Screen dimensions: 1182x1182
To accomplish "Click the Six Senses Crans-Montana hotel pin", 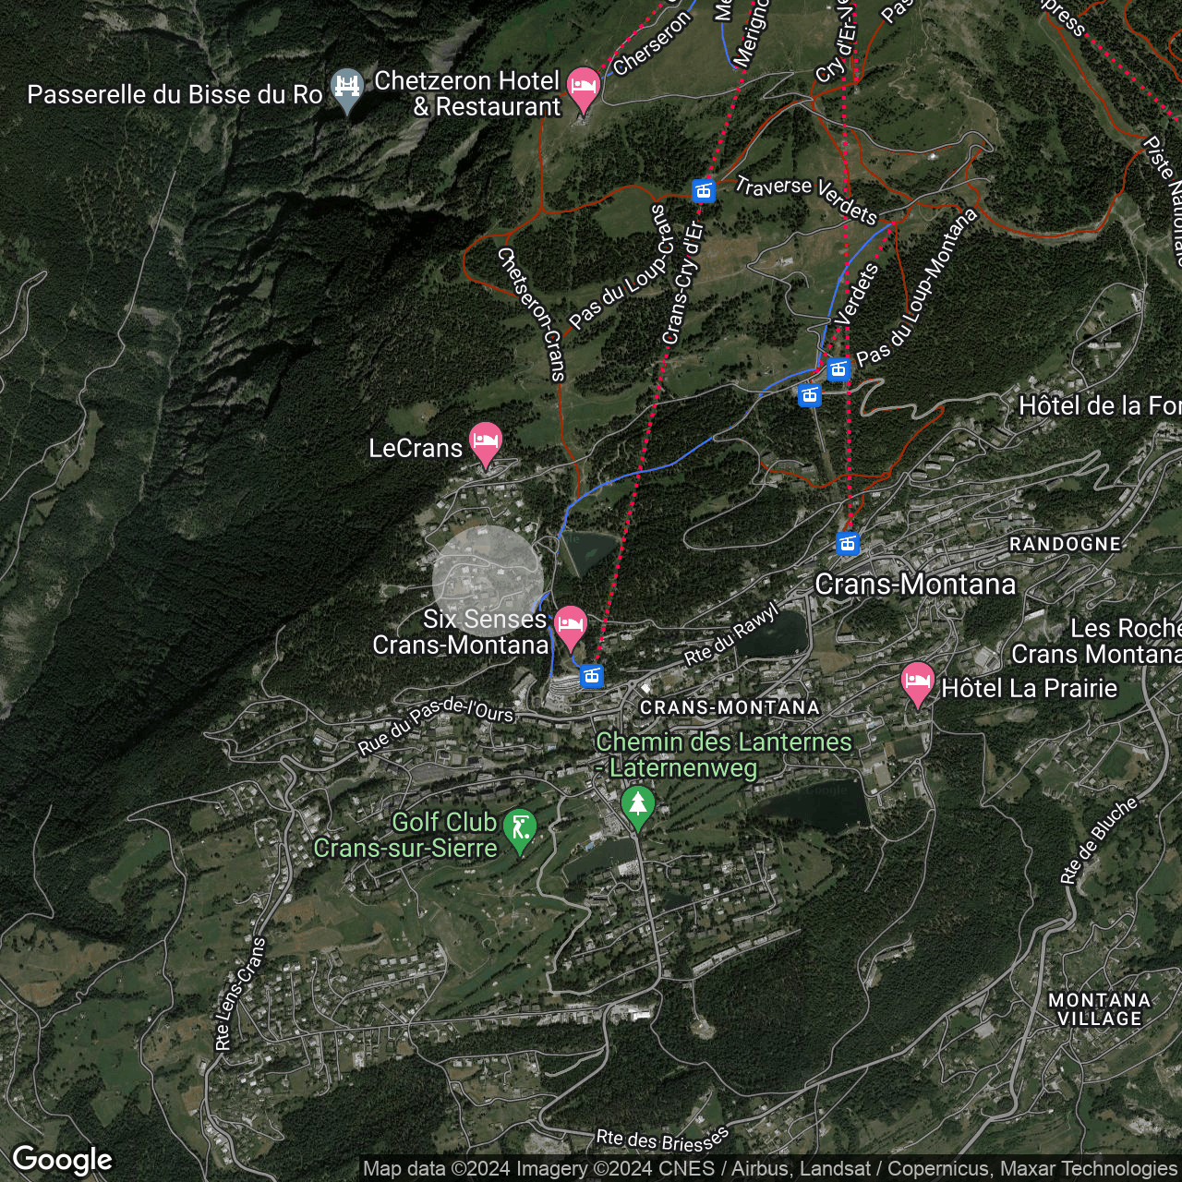I will point(570,627).
